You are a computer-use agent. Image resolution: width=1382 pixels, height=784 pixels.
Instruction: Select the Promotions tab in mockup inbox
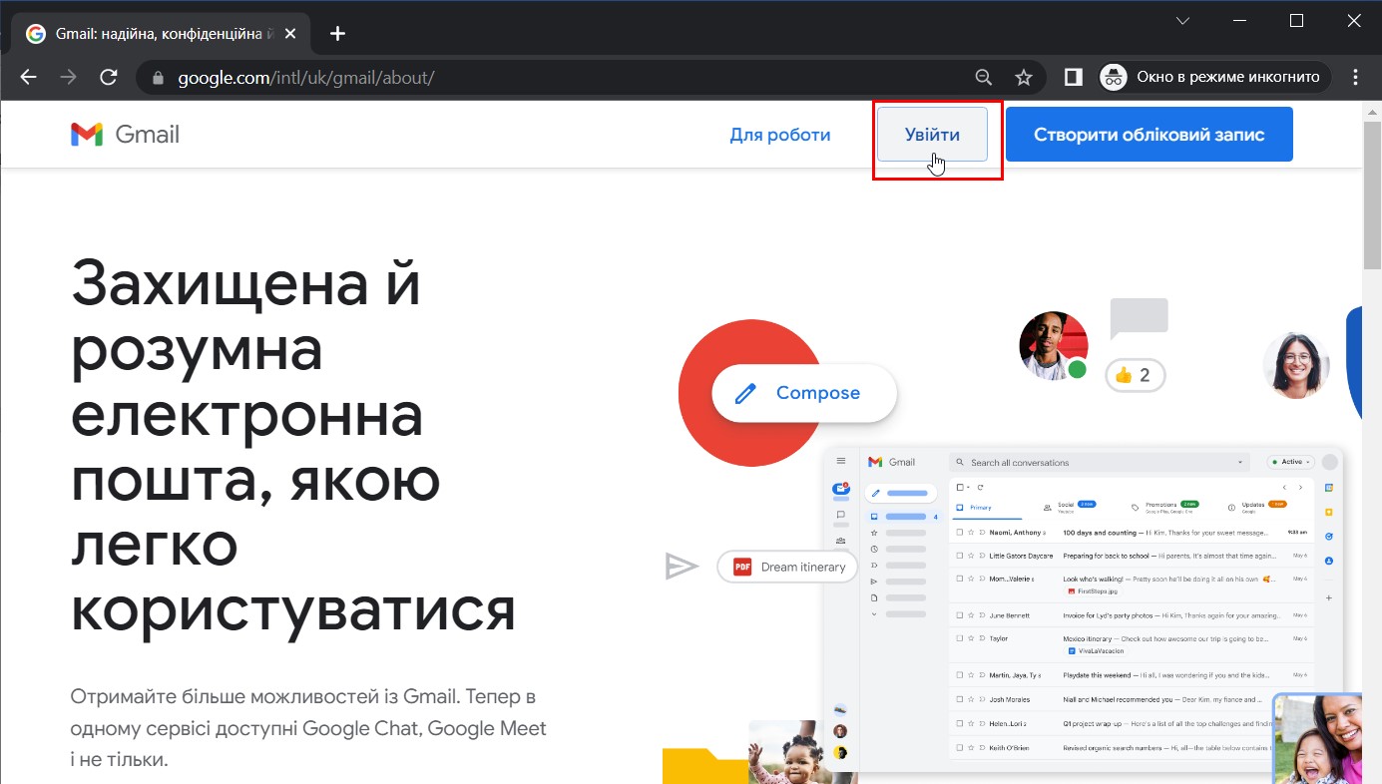click(x=1163, y=507)
